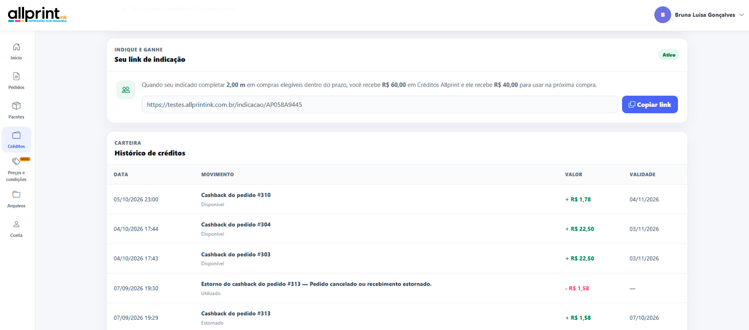Viewport: 749px width, 330px height.
Task: Click the Copiar link button
Action: tap(649, 105)
